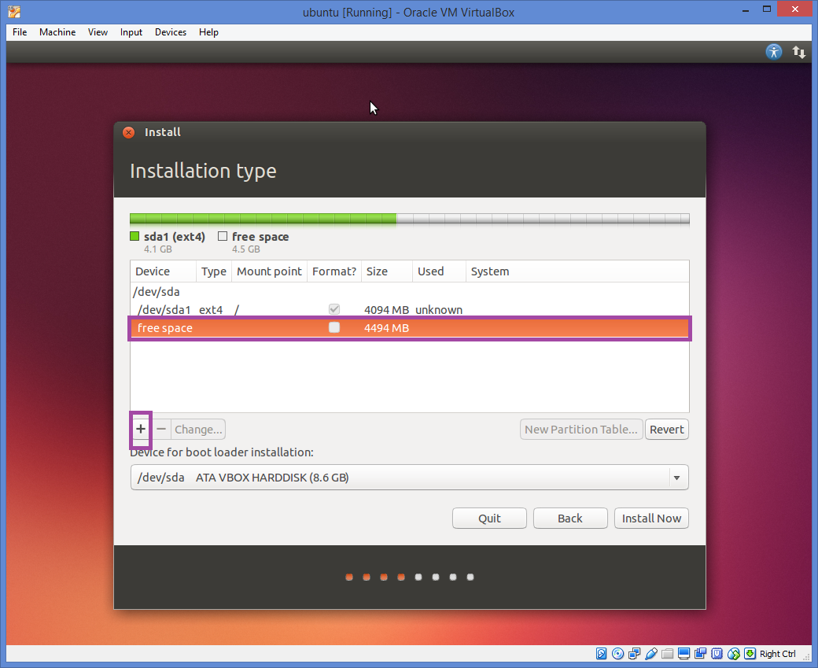This screenshot has height=668, width=818.
Task: Click the Right Ctrl host key label
Action: (x=777, y=653)
